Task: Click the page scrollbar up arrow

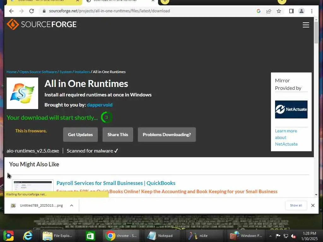Action: [x=316, y=19]
